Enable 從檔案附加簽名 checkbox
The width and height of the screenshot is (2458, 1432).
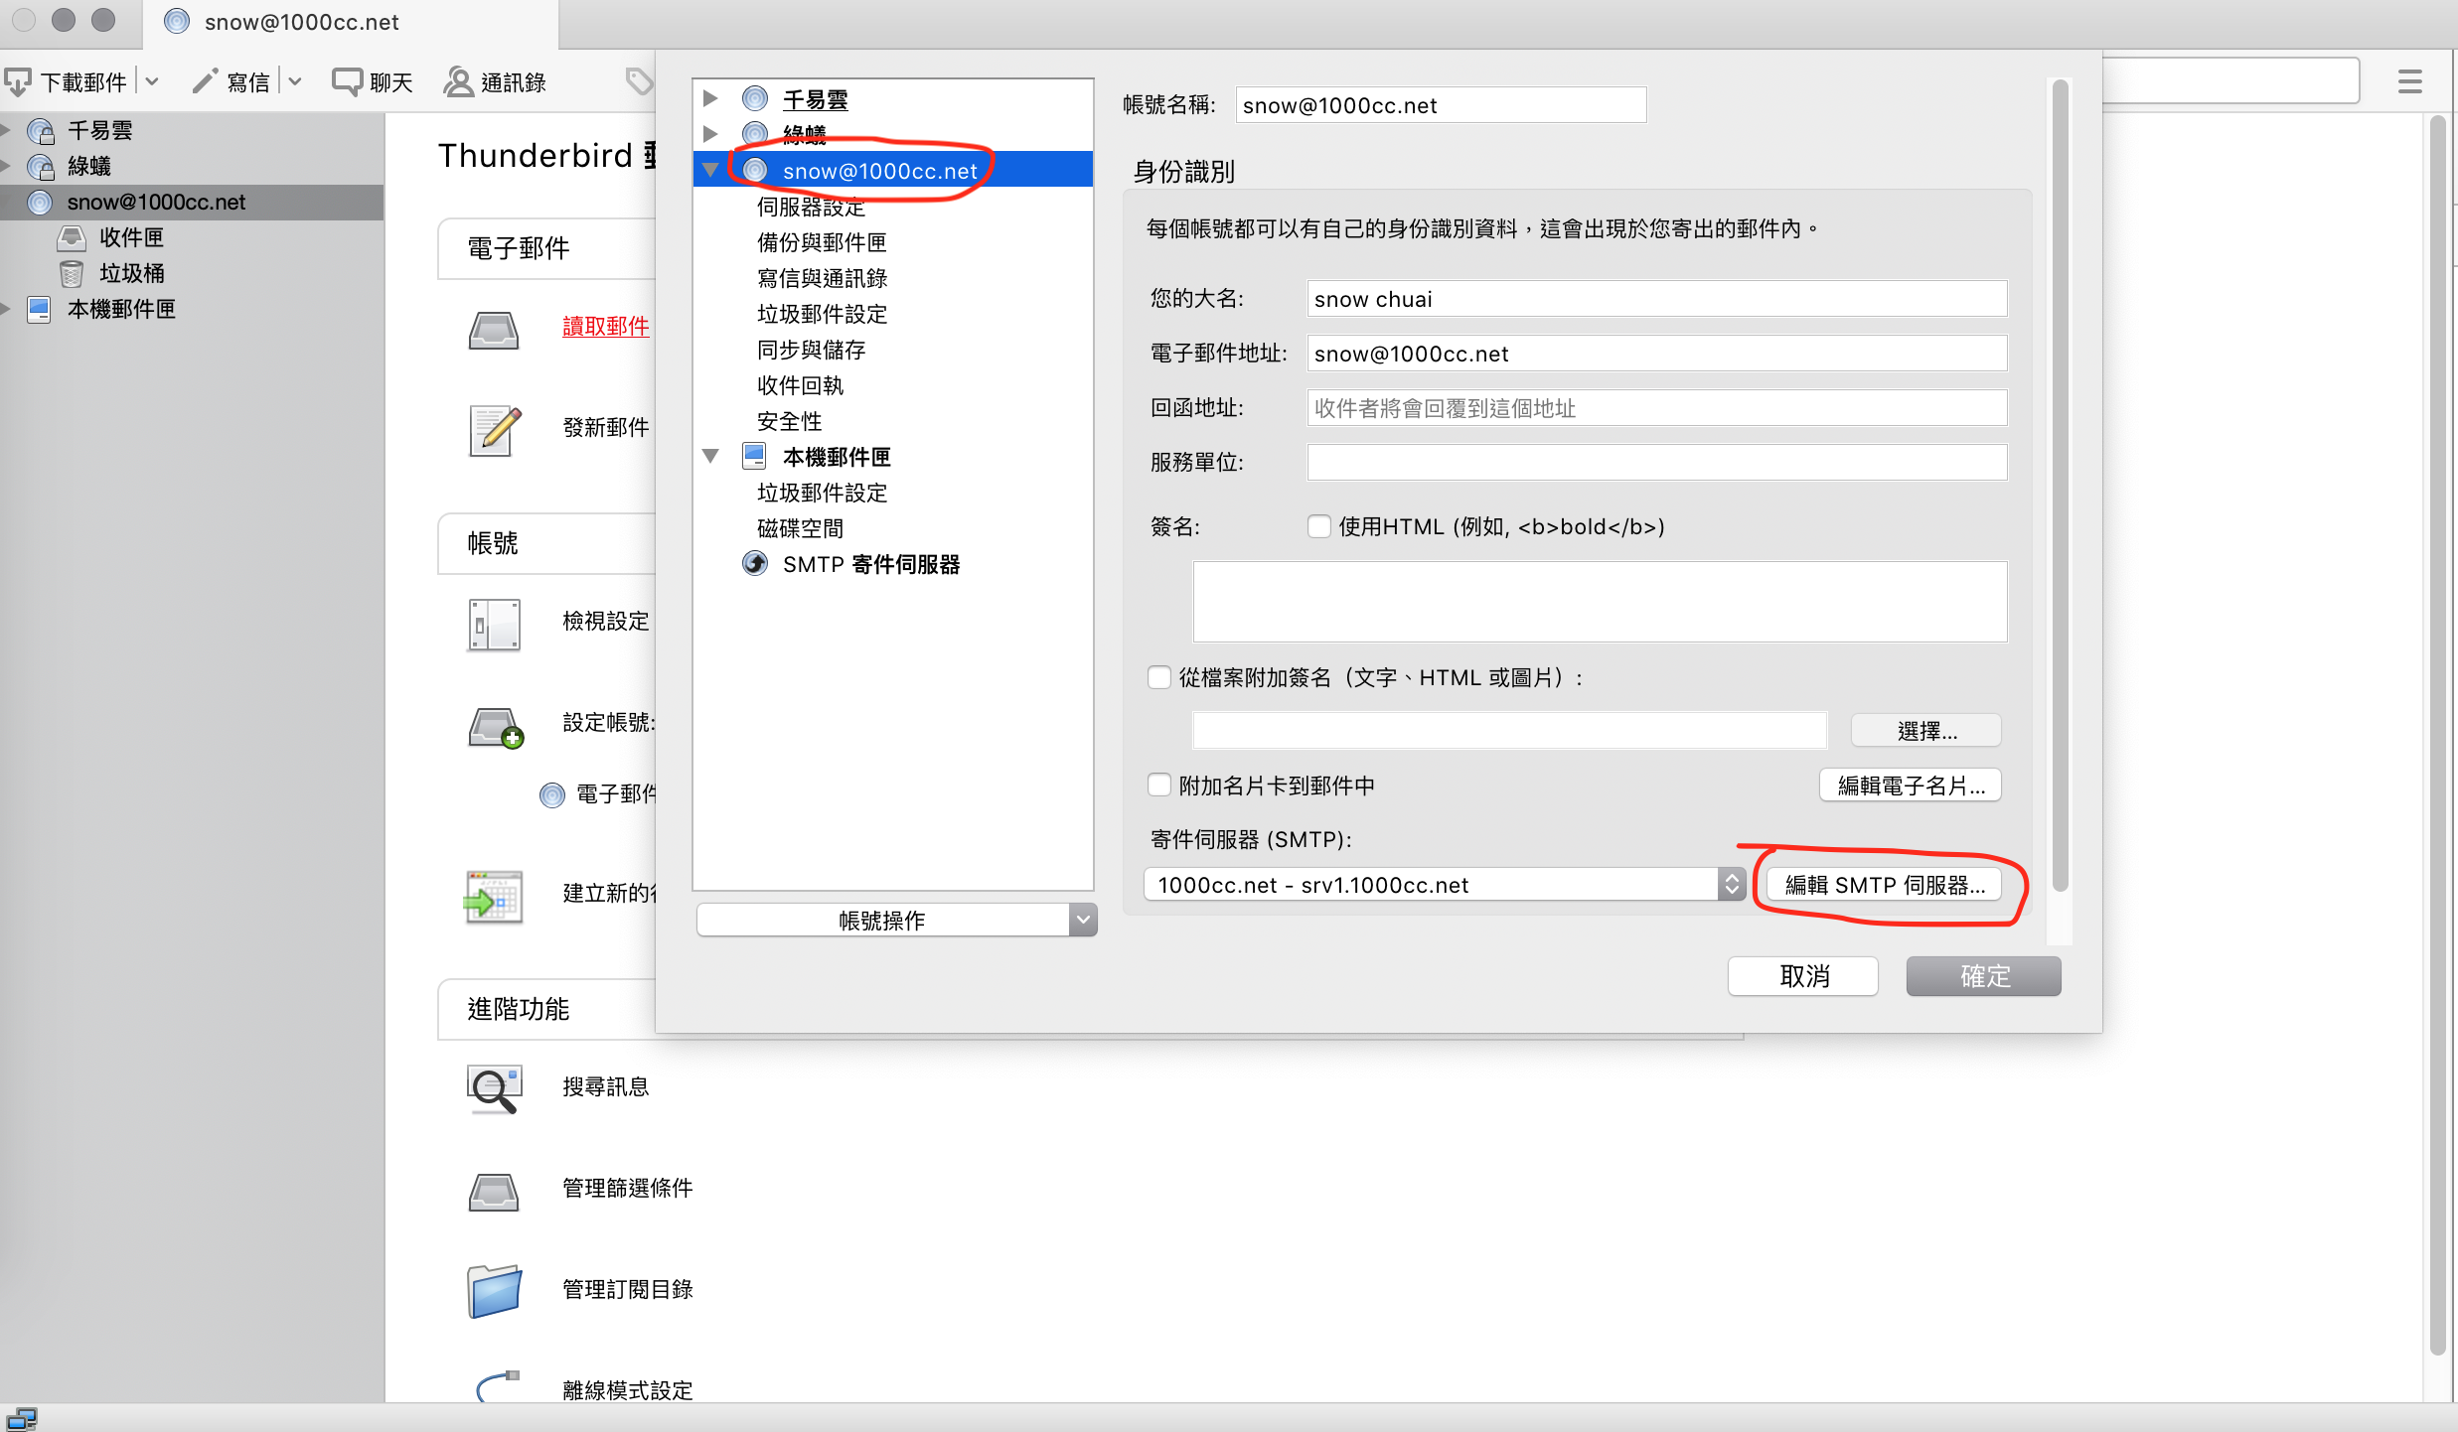1158,677
